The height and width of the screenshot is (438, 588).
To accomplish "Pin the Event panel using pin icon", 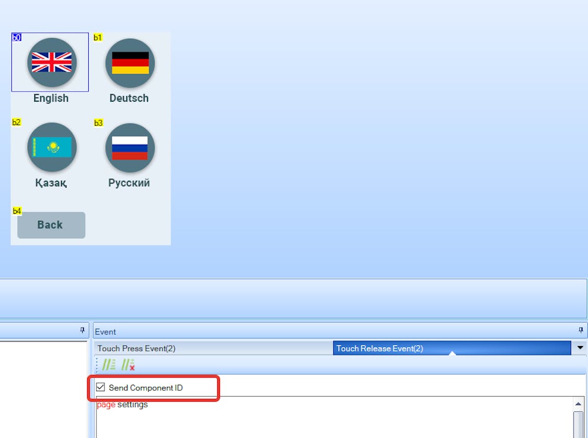I will [x=581, y=330].
